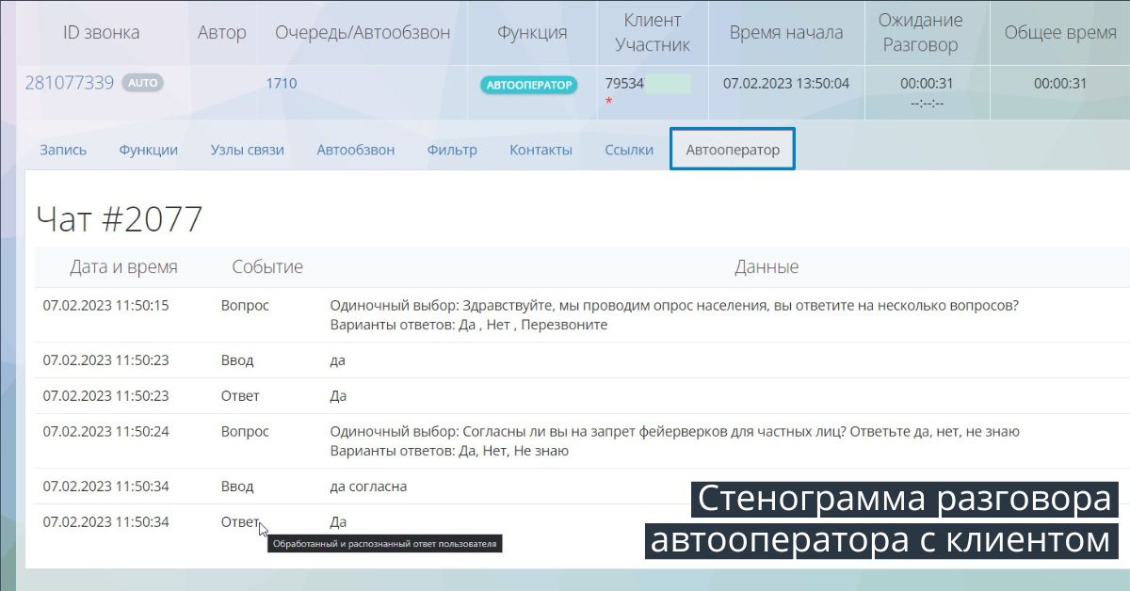Select the Автооператор tab
The image size is (1130, 591).
[x=733, y=150]
